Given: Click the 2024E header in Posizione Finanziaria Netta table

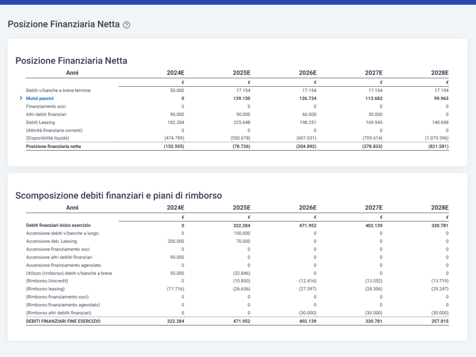Looking at the screenshot, I should click(176, 73).
